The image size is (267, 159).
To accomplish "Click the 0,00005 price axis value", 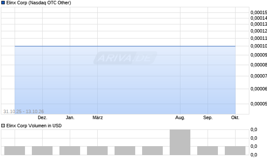I will point(259,104).
